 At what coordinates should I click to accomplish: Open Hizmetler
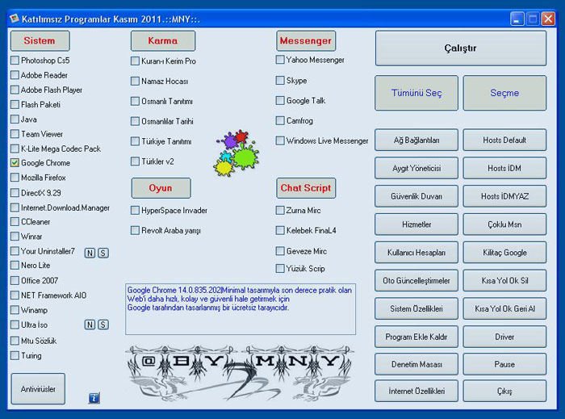tap(416, 224)
